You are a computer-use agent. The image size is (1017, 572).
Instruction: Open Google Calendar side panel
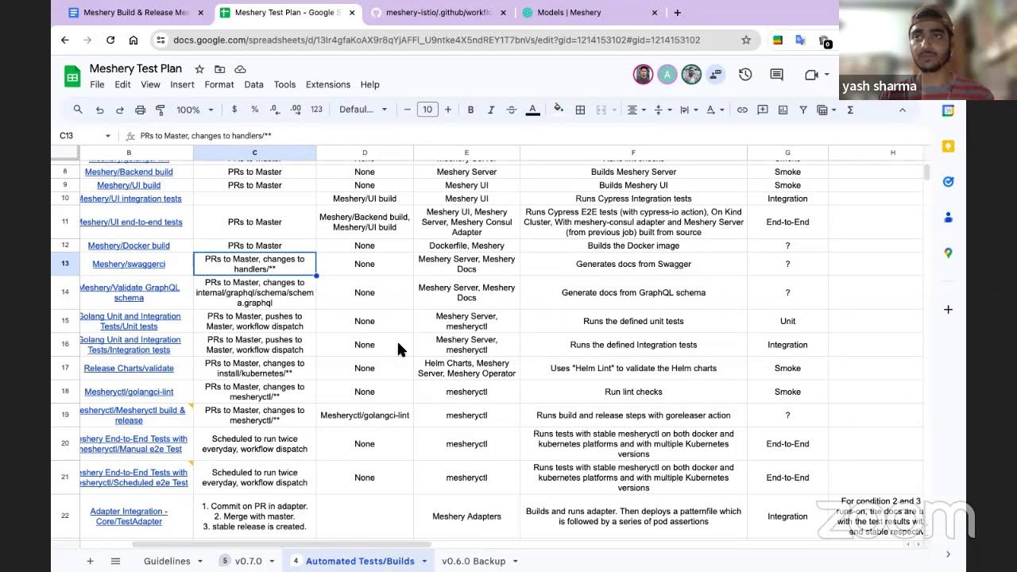[948, 110]
